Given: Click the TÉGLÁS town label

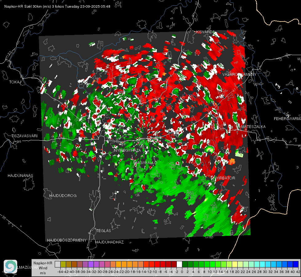Looking at the screenshot, I should 104,231.
